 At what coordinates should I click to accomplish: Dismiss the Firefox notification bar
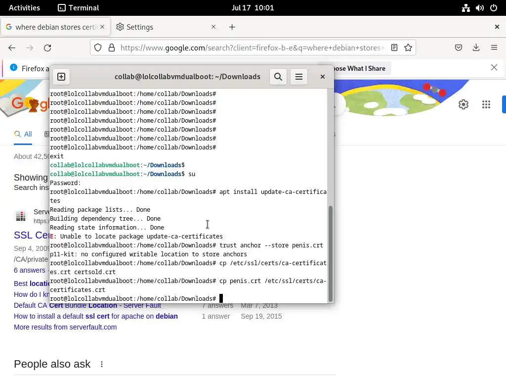tap(494, 67)
